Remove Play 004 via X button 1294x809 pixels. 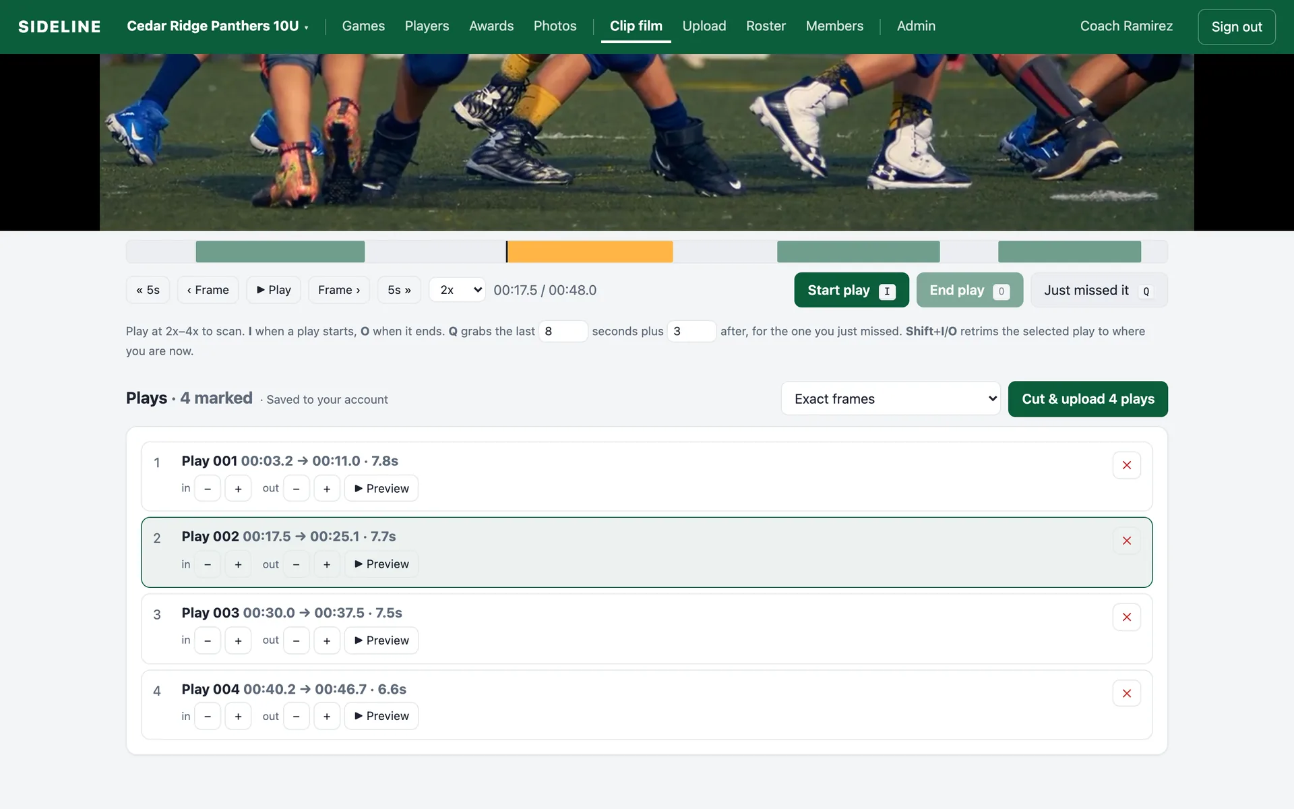click(x=1126, y=693)
